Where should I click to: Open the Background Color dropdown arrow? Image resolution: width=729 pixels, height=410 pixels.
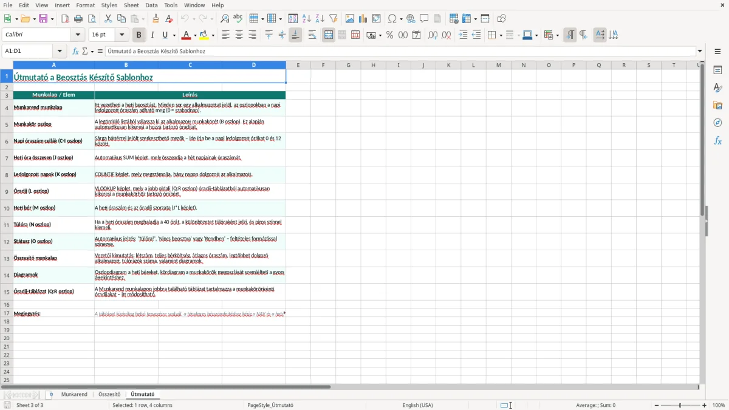[x=213, y=35]
